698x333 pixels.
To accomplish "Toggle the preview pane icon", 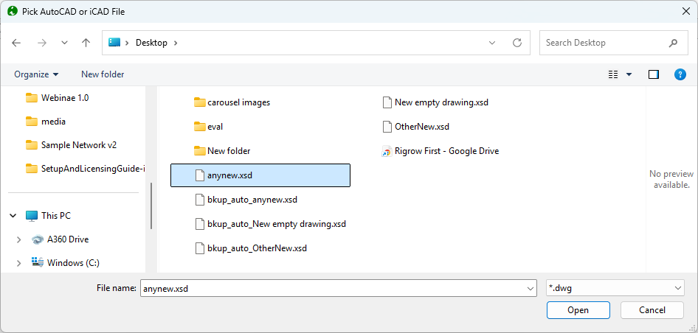I will (653, 74).
